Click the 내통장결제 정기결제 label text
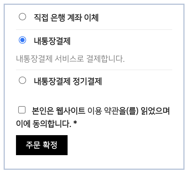Image resolution: width=189 pixels, height=174 pixels. tap(68, 81)
